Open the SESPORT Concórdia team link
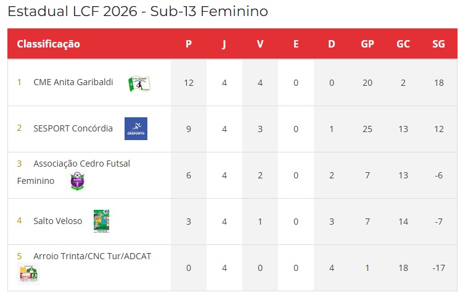 point(73,128)
